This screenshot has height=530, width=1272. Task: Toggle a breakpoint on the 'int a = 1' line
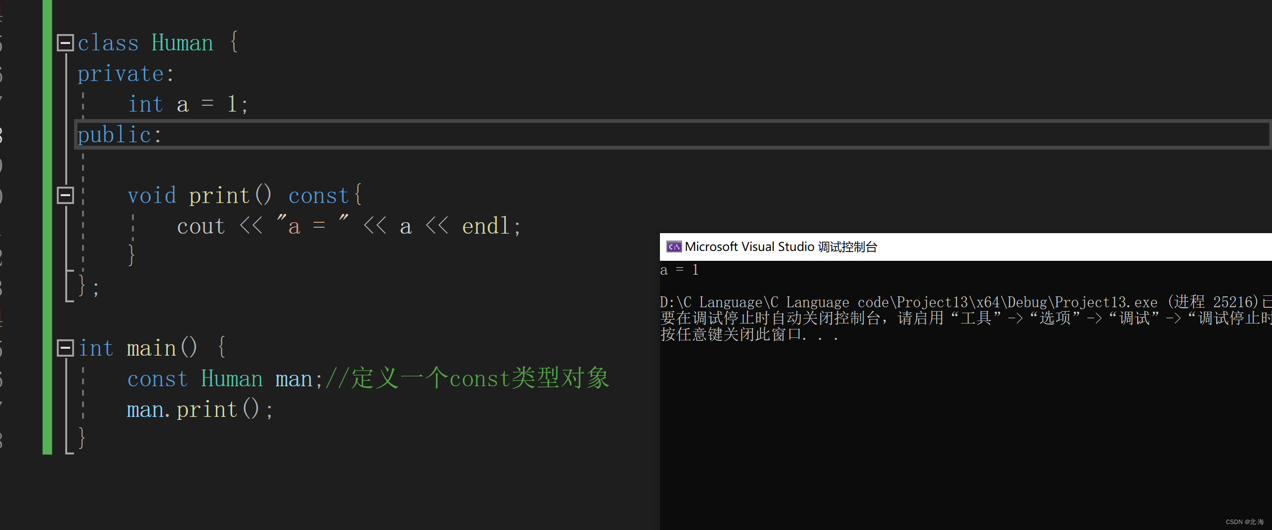(22, 103)
